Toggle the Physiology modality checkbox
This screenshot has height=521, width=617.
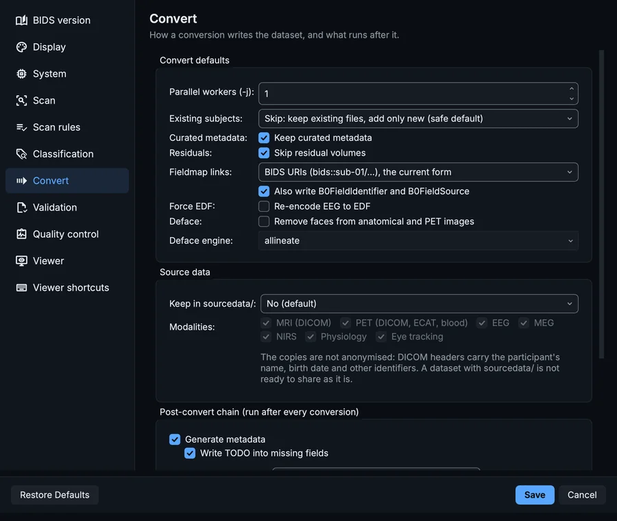[x=311, y=337]
